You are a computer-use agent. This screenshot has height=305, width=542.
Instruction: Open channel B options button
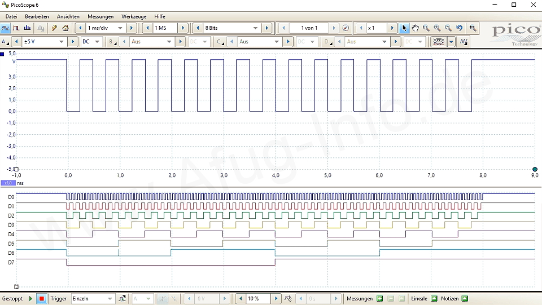(x=113, y=42)
